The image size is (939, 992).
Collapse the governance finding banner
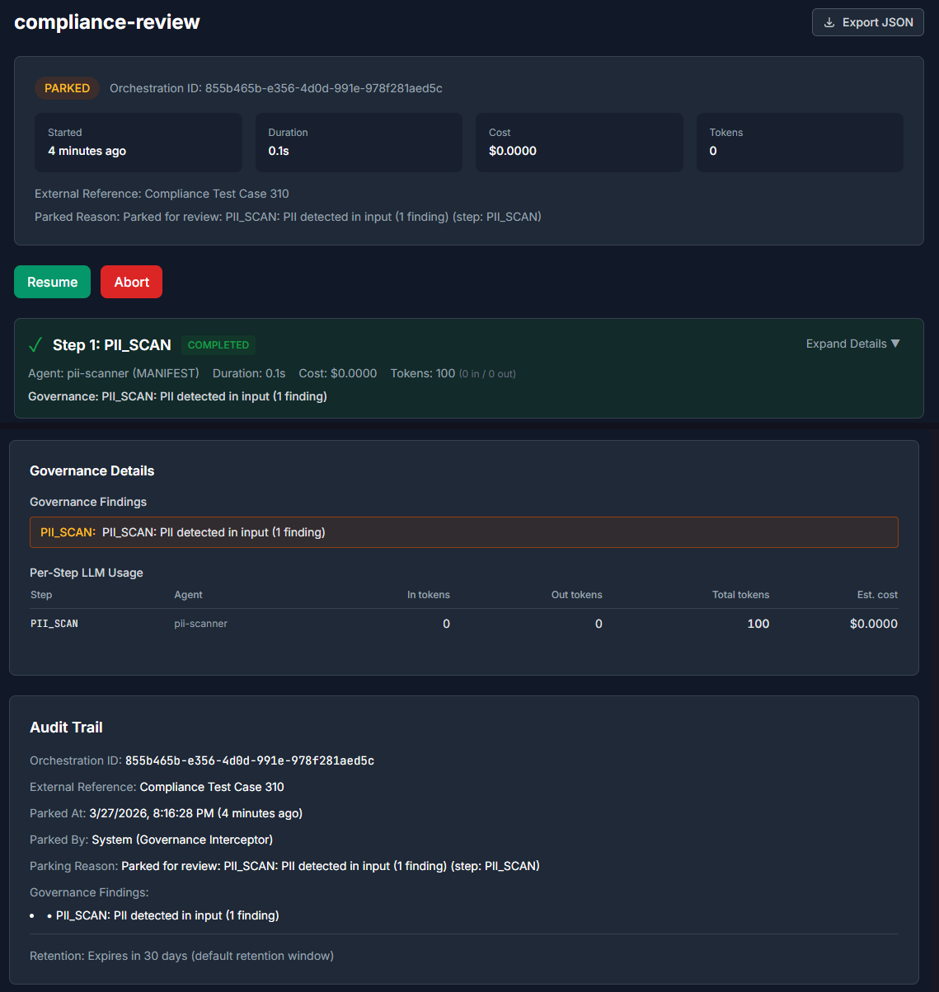464,532
